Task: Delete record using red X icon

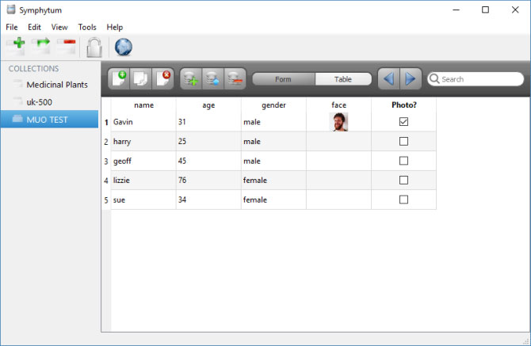Action: [162, 78]
